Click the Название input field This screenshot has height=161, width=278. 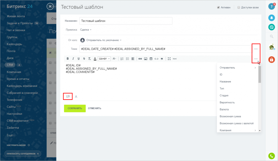pyautogui.click(x=126, y=21)
